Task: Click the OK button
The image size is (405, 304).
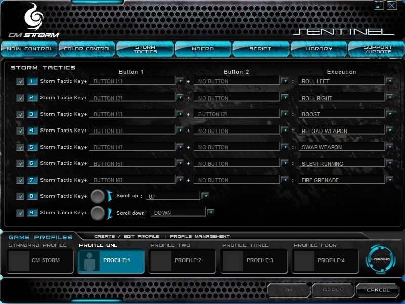Action: point(288,290)
